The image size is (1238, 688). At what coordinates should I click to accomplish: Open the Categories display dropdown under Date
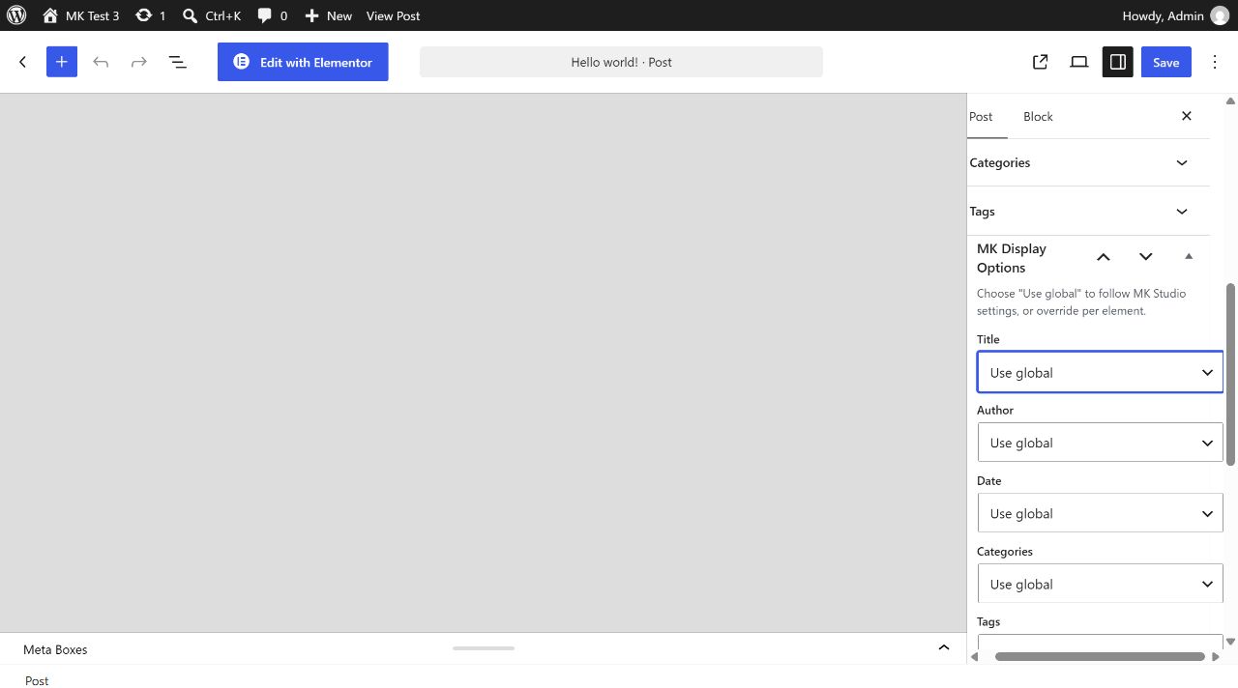[x=1101, y=584]
